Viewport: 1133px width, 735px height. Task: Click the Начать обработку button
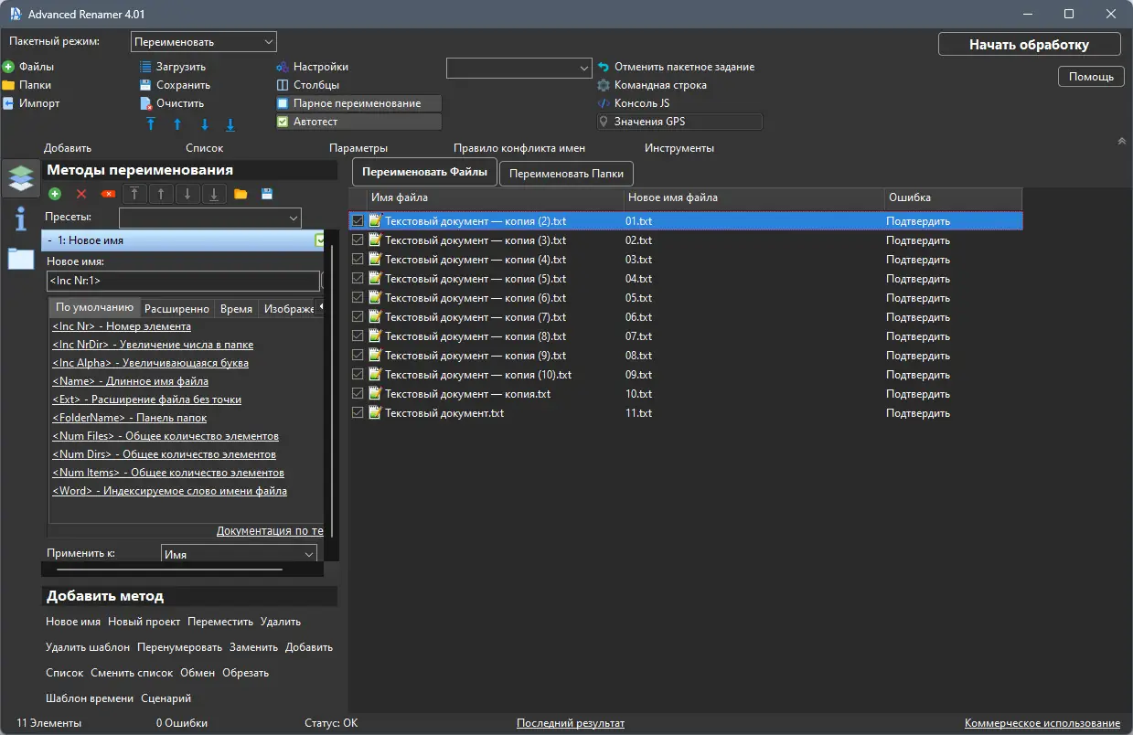pos(1029,45)
